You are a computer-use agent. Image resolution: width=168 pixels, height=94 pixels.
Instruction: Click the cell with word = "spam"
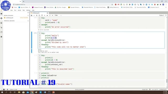click(101, 22)
